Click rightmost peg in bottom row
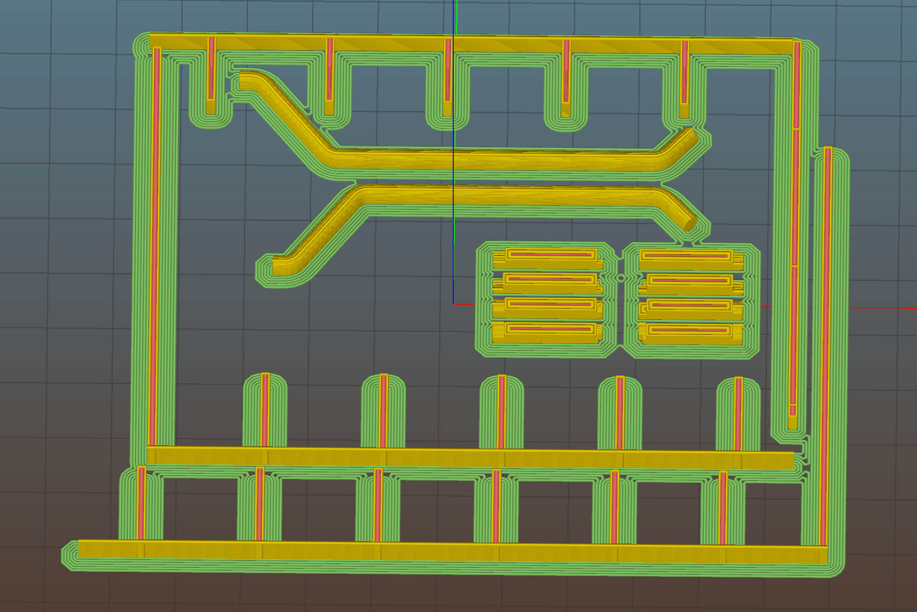Image resolution: width=917 pixels, height=612 pixels. click(x=723, y=507)
